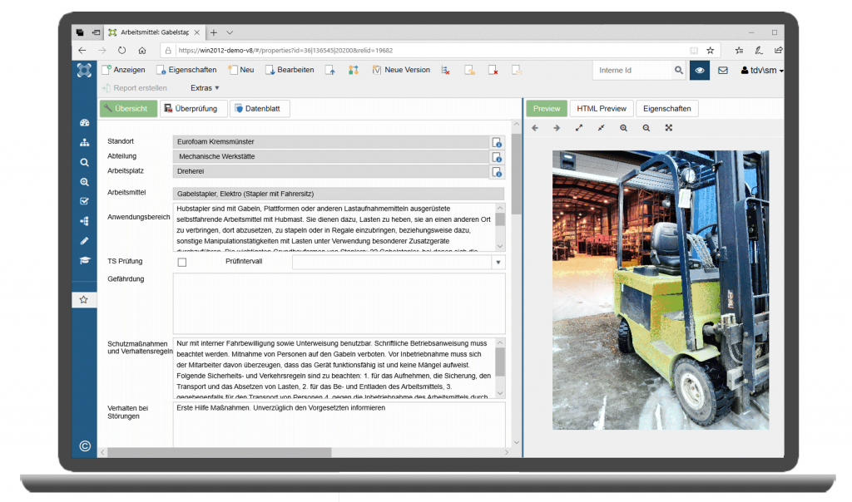Switch to the Überprüfung tab
The height and width of the screenshot is (502, 852).
pyautogui.click(x=194, y=109)
